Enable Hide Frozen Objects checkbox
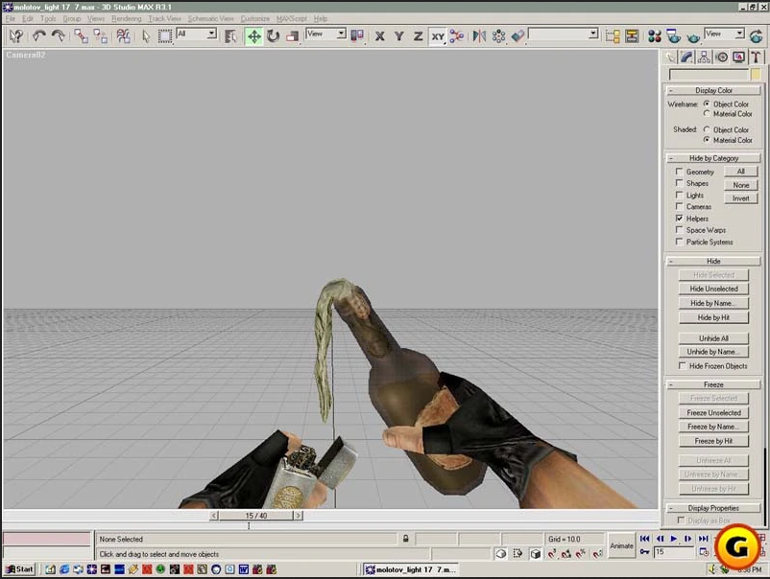 point(682,366)
